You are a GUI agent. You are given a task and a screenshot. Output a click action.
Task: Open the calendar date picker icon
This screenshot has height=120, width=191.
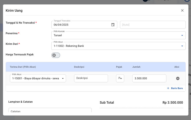pos(113,25)
